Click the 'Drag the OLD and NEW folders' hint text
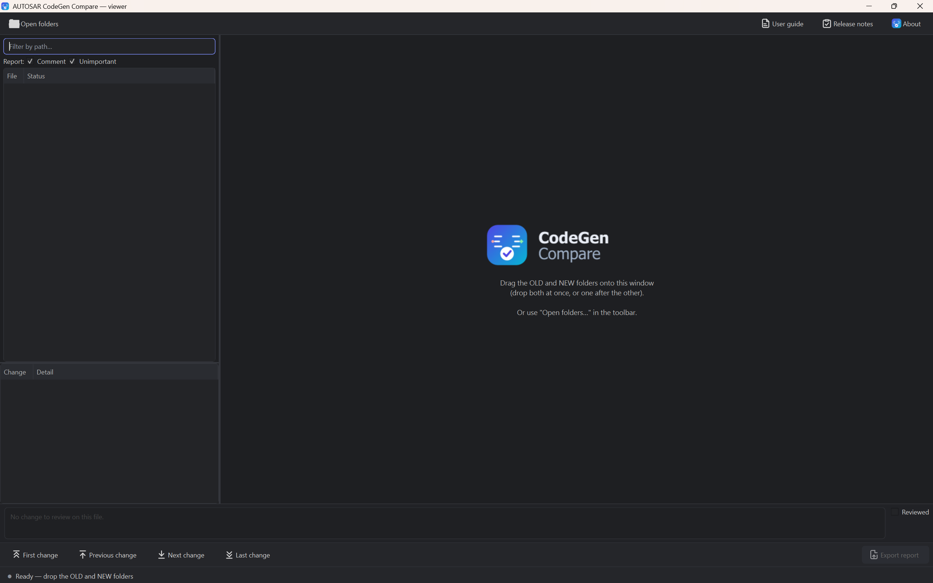This screenshot has width=933, height=583. point(577,288)
